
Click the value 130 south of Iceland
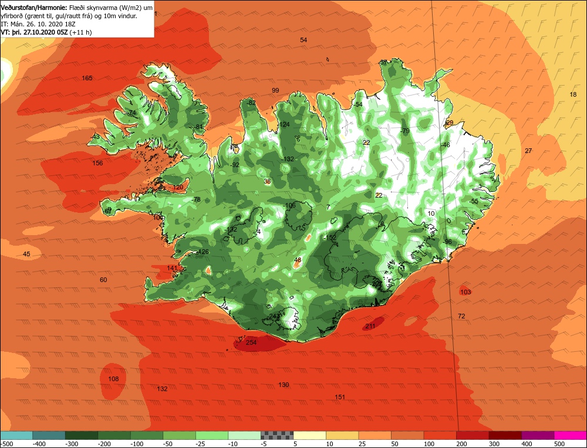284,385
